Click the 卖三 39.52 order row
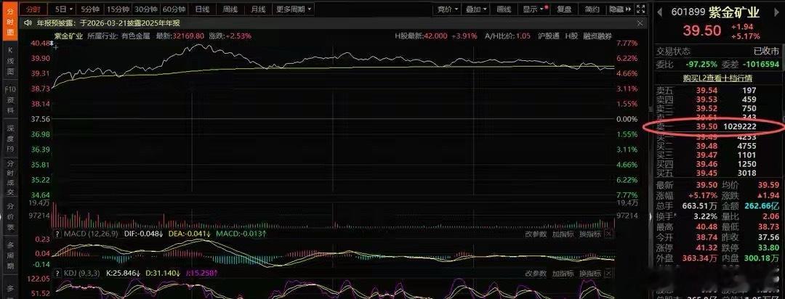 (x=717, y=109)
